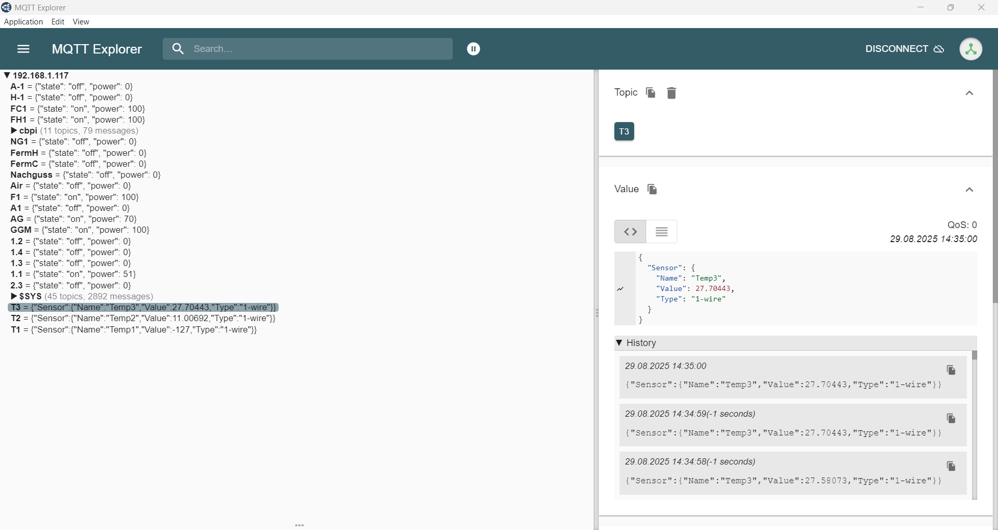This screenshot has width=998, height=530.
Task: Copy the 14:34:58 history entry
Action: (951, 466)
